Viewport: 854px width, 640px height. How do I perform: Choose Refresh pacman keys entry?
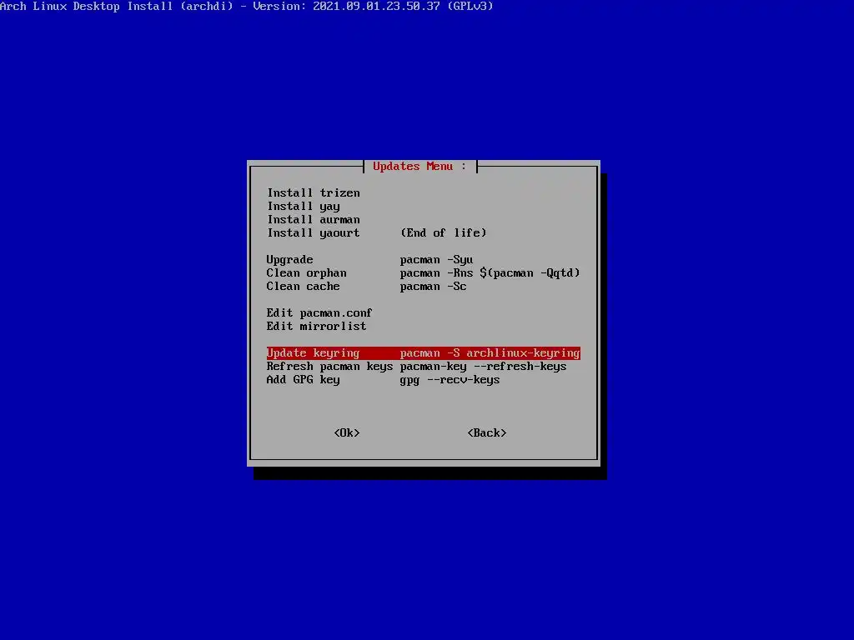click(416, 367)
